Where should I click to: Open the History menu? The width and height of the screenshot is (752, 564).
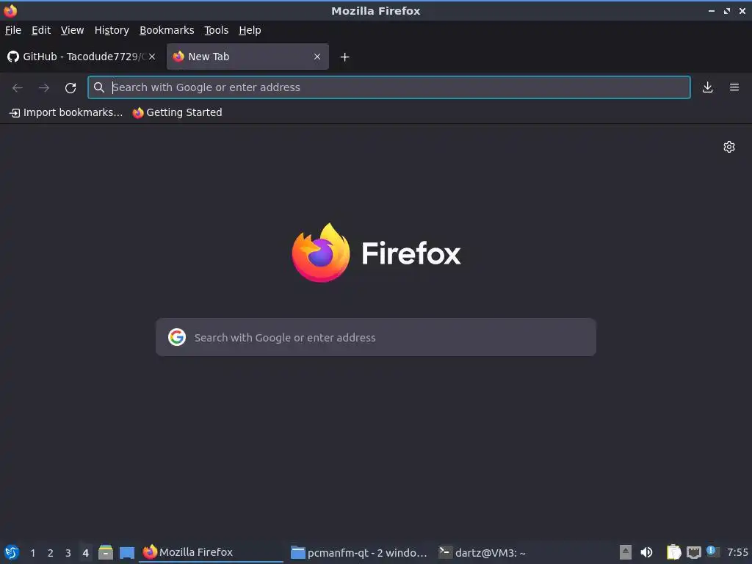click(x=112, y=30)
